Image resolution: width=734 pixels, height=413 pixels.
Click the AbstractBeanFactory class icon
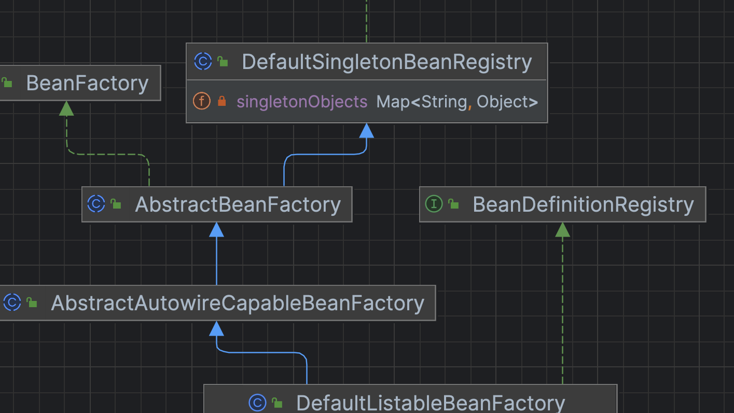[x=96, y=204]
